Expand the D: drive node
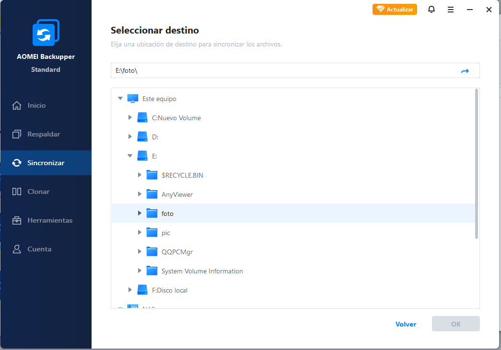This screenshot has width=501, height=350. tap(129, 137)
